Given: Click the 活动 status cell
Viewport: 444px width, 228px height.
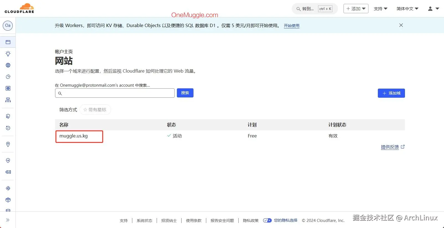Looking at the screenshot, I should 175,136.
